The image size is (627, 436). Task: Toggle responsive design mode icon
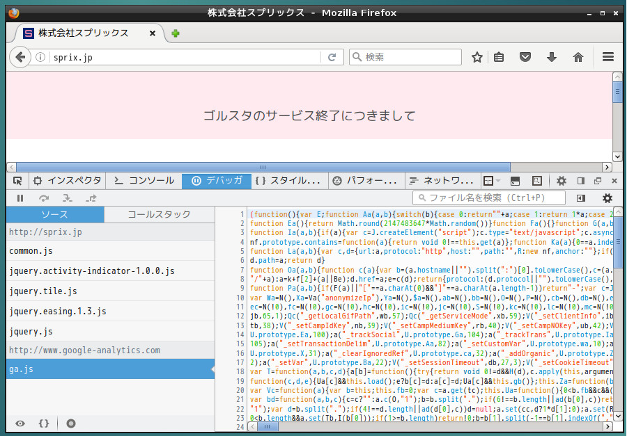537,181
